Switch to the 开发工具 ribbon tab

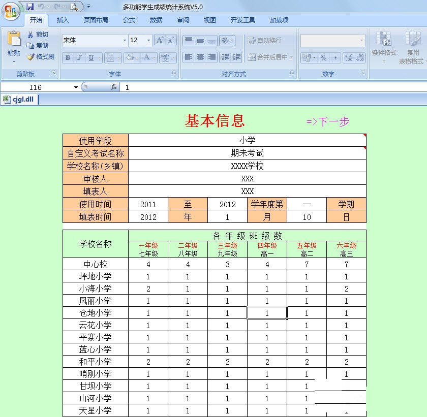click(x=243, y=20)
